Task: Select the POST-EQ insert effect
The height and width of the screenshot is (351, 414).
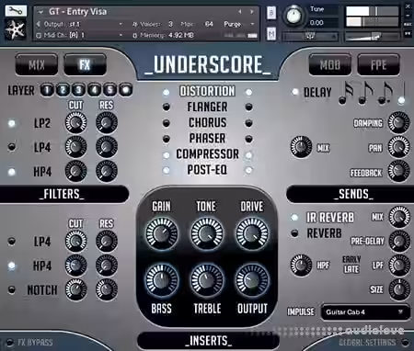Action: [207, 170]
